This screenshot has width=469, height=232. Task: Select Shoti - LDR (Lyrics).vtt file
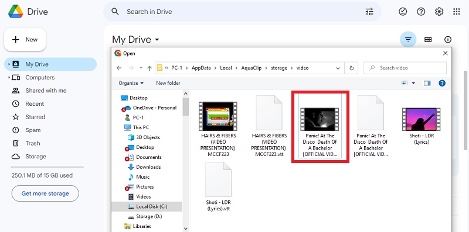(218, 186)
